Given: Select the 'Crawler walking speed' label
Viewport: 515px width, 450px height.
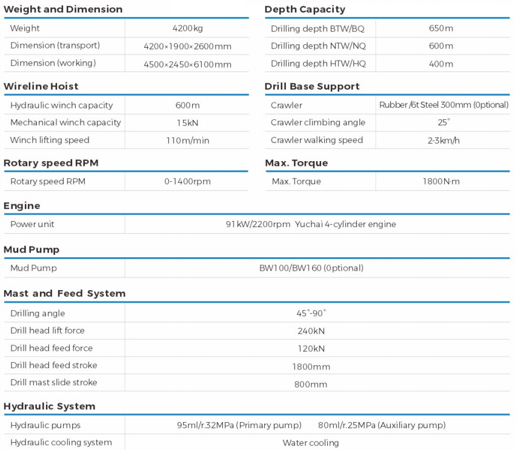Looking at the screenshot, I should pos(317,140).
